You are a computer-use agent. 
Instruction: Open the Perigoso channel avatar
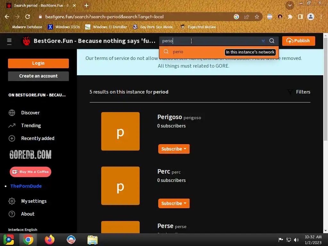(120, 131)
